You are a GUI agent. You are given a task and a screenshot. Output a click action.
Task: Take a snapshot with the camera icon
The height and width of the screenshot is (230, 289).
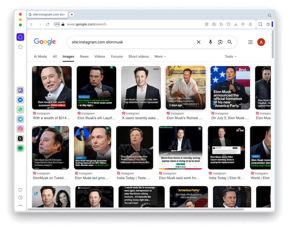coord(214,24)
